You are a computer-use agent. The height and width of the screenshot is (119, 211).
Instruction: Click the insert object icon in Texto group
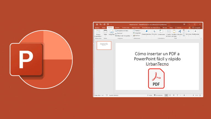point(184,36)
